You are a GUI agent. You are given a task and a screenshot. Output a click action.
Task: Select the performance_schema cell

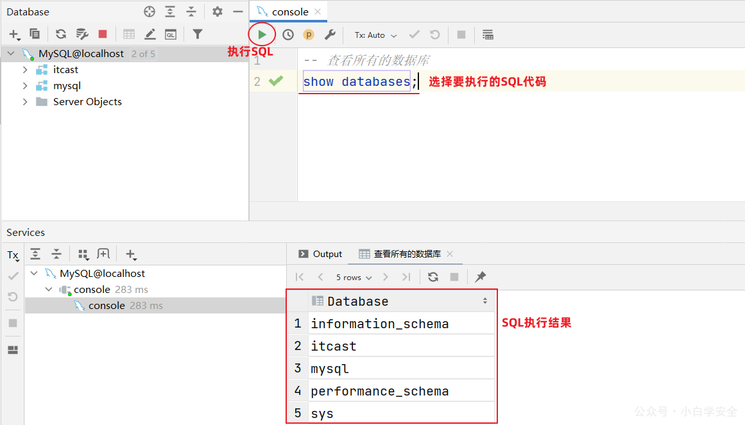tap(402, 391)
